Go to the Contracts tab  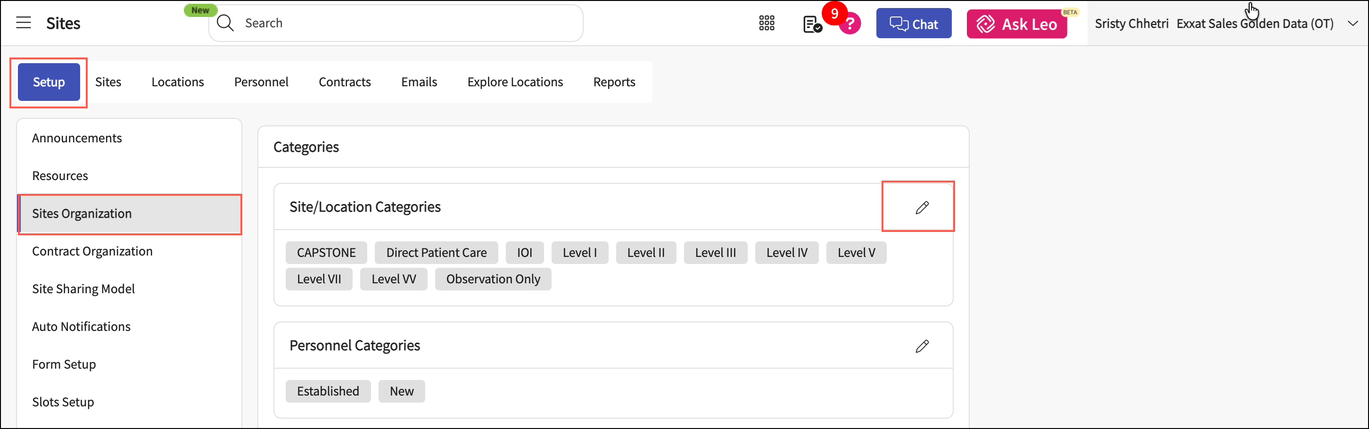(x=345, y=82)
